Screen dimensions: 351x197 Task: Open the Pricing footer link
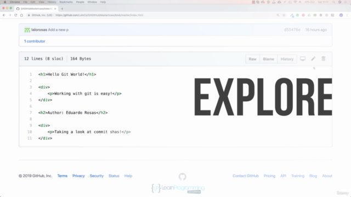[x=269, y=176]
